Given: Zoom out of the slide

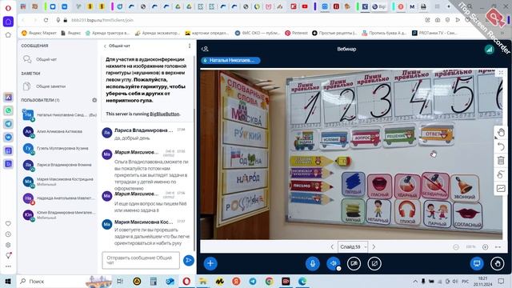Looking at the screenshot, I should coord(456,247).
